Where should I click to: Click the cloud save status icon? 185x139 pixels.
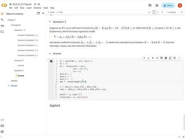pyautogui.click(x=39, y=4)
